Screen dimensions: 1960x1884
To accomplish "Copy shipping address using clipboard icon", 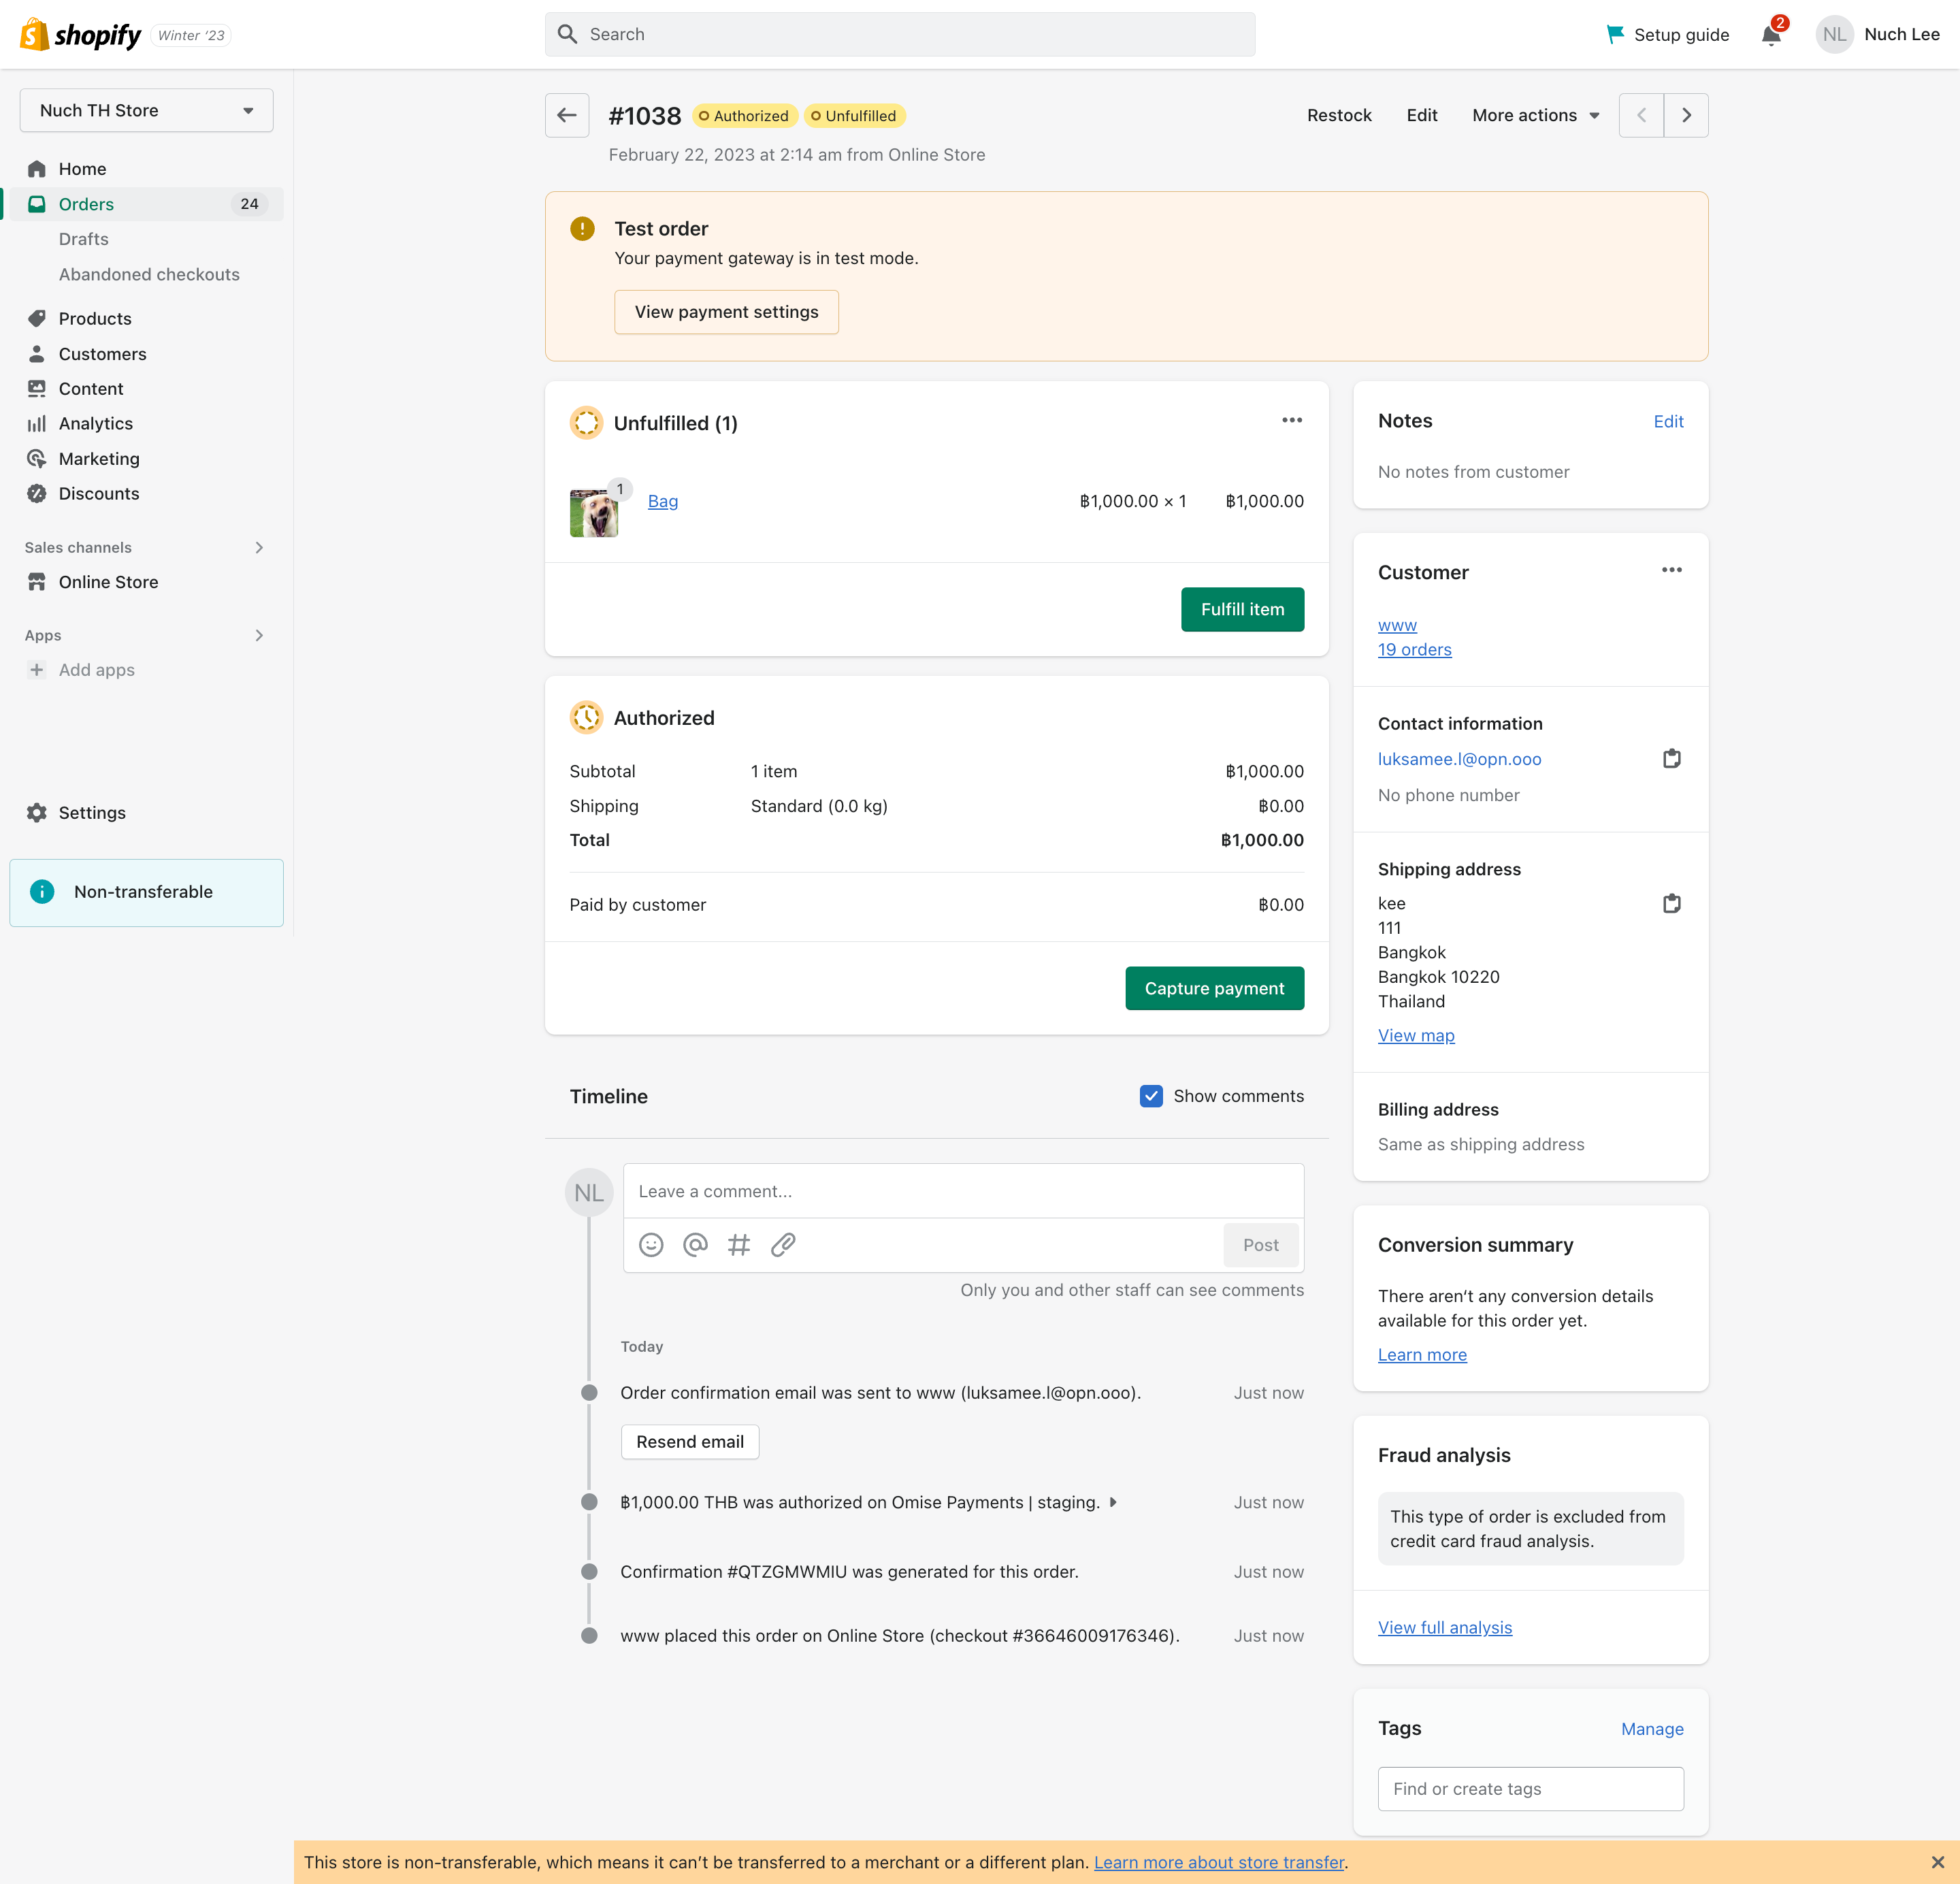I will click(1671, 903).
